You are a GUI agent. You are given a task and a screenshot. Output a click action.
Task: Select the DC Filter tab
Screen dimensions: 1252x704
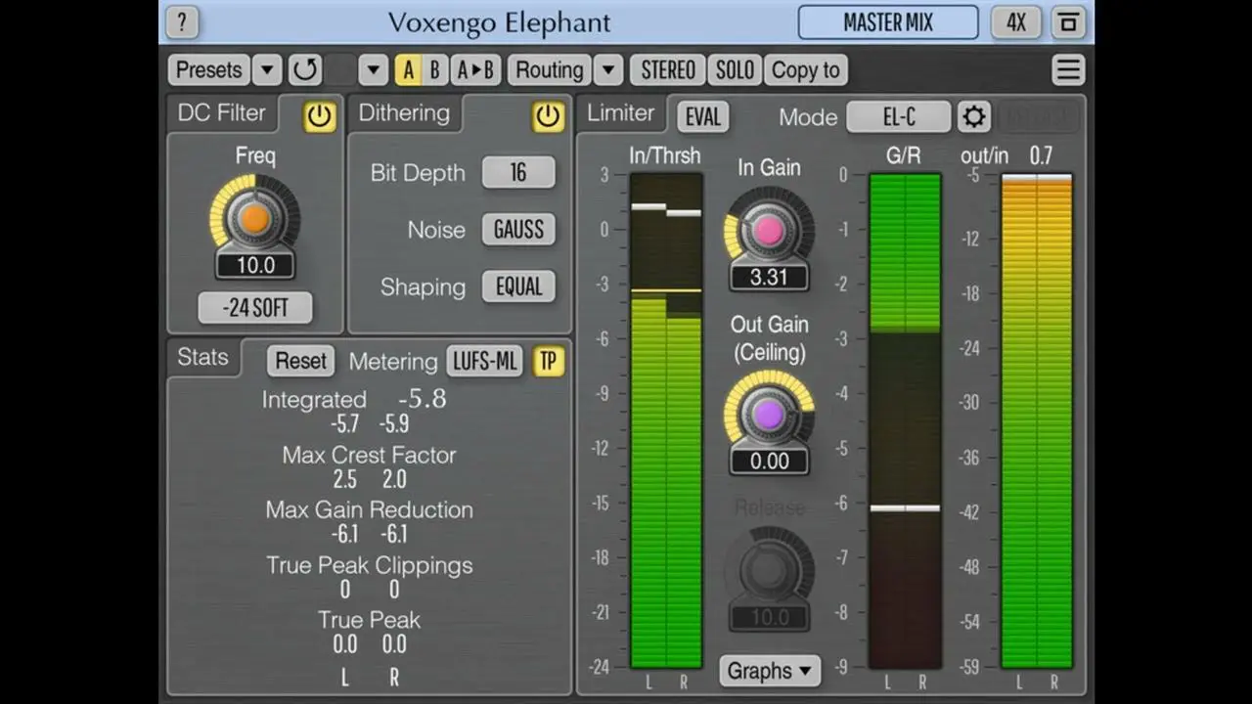click(222, 112)
